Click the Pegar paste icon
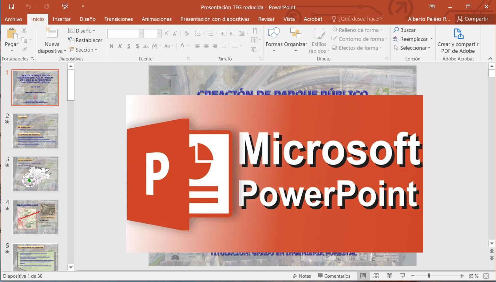The image size is (496, 282). 12,34
